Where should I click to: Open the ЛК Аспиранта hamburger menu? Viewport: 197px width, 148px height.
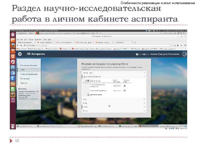(20, 54)
